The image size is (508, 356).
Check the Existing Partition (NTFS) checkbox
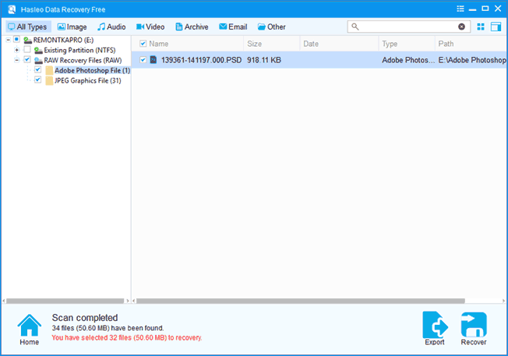(x=27, y=50)
